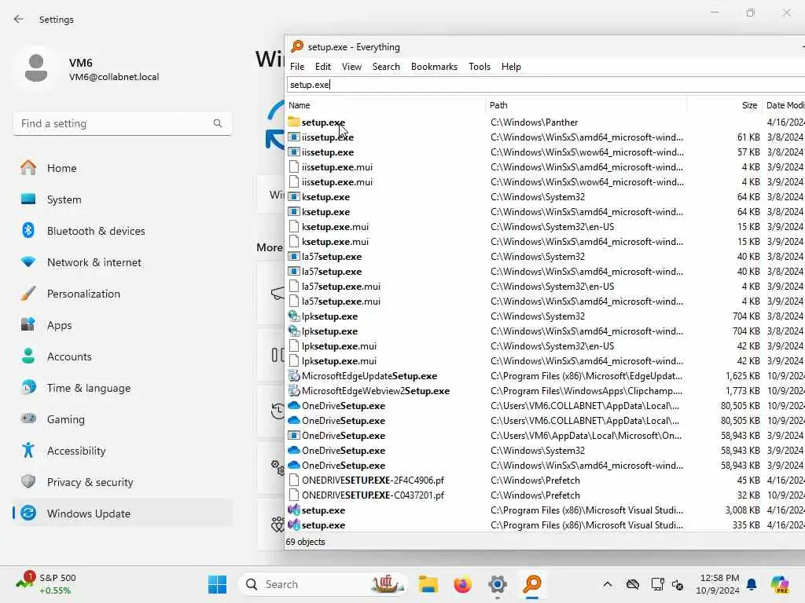Open Home in Settings sidebar
Image resolution: width=805 pixels, height=603 pixels.
[x=122, y=168]
